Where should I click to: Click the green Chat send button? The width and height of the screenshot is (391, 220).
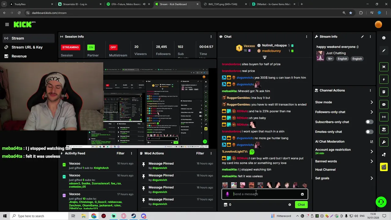[x=301, y=205]
